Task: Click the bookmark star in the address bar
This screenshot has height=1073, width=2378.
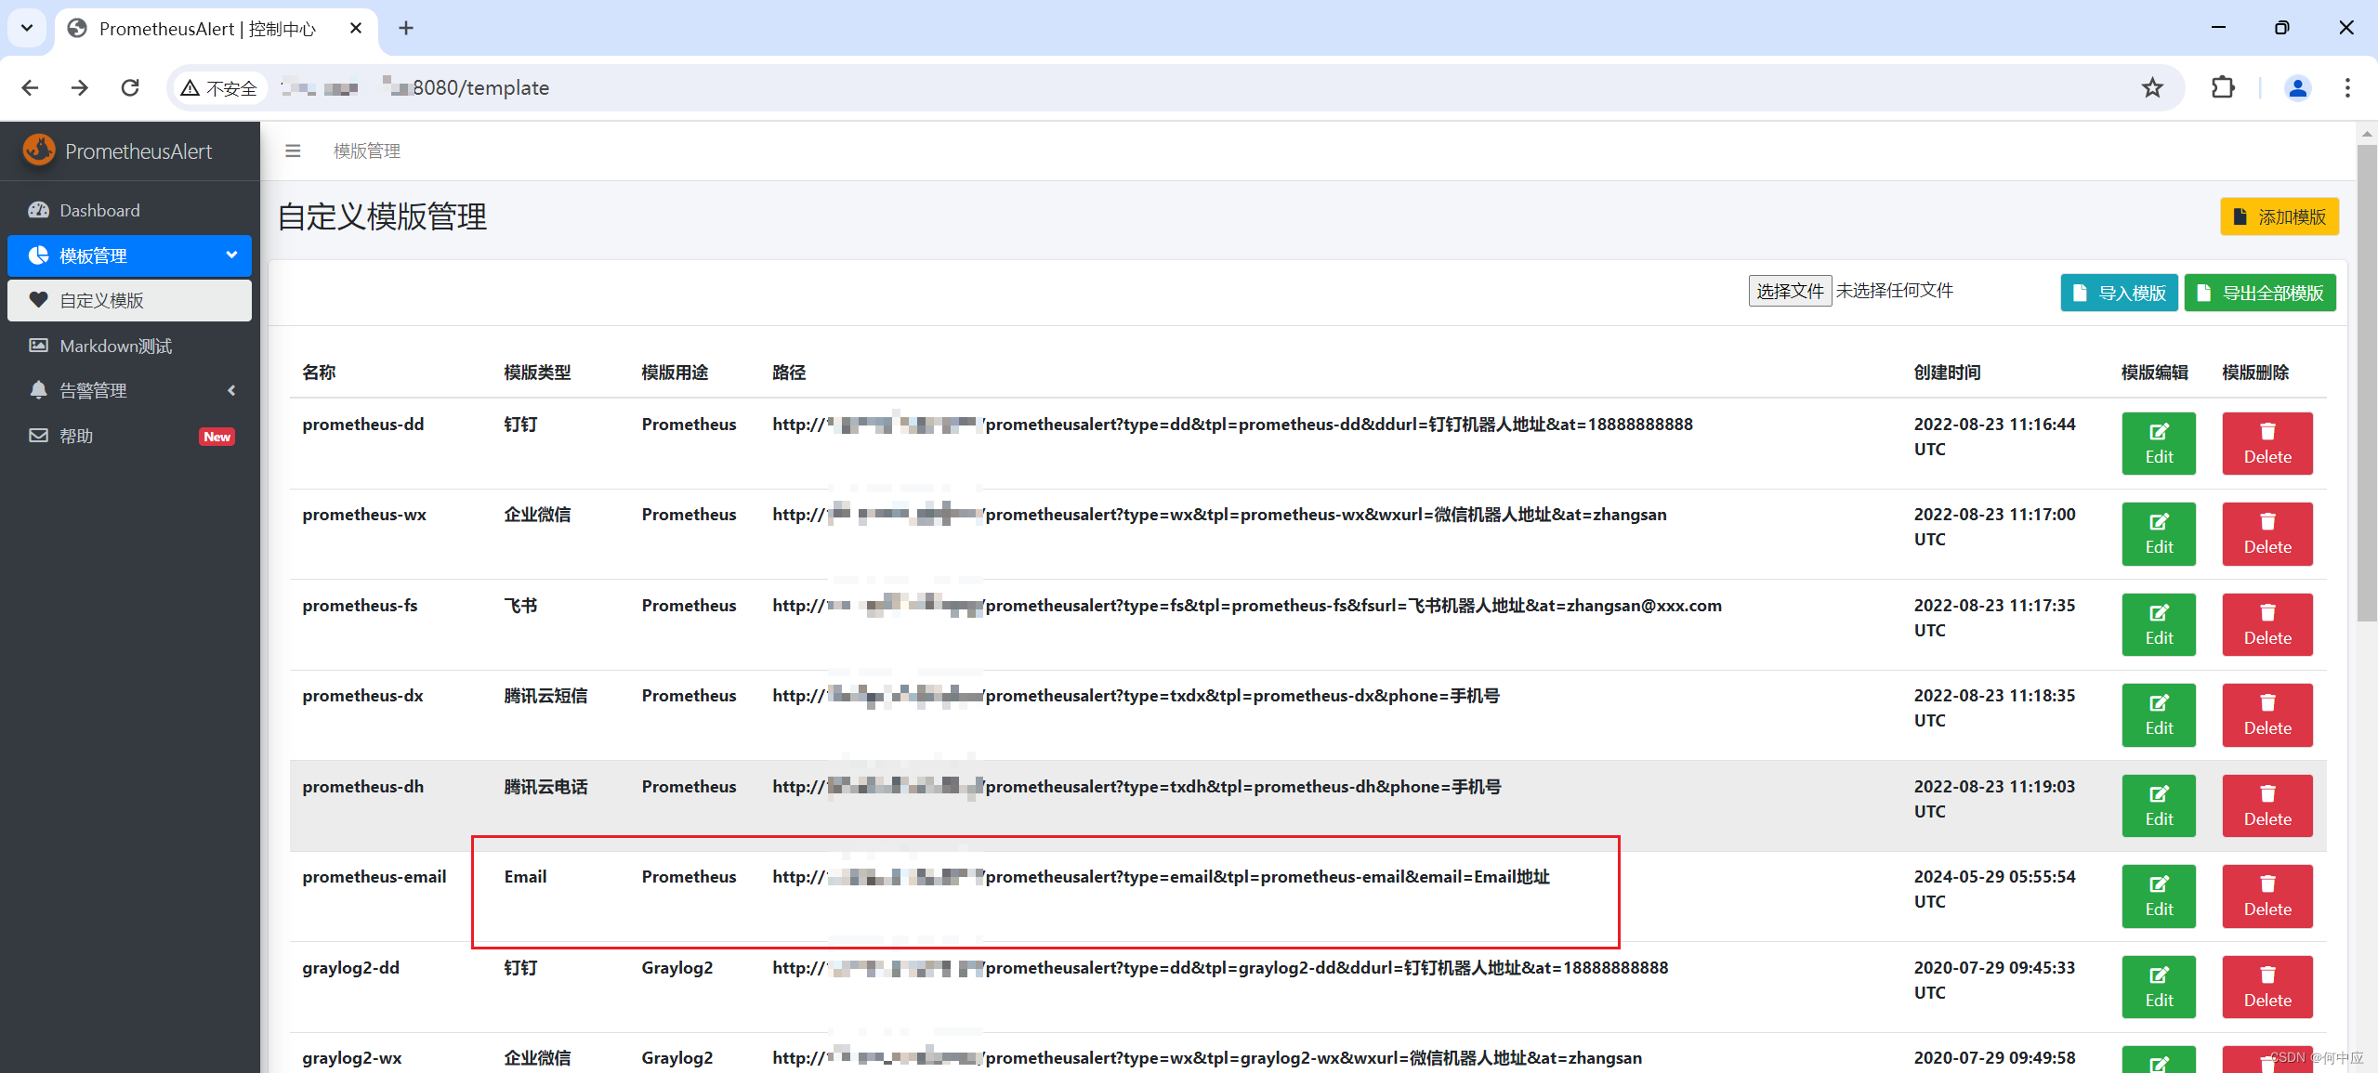Action: click(x=2152, y=87)
